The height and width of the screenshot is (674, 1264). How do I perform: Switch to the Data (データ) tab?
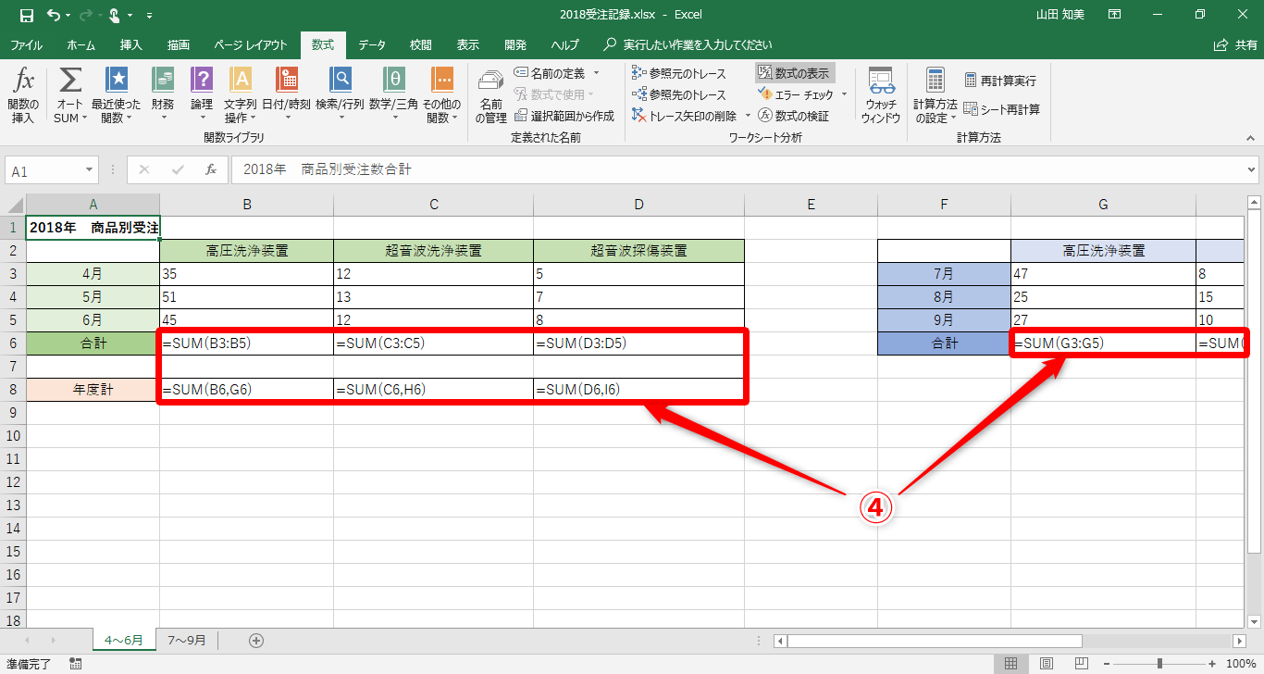click(x=372, y=44)
